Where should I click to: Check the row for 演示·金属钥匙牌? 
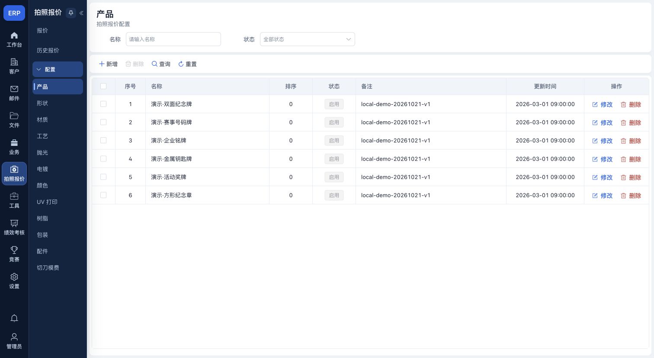click(103, 158)
